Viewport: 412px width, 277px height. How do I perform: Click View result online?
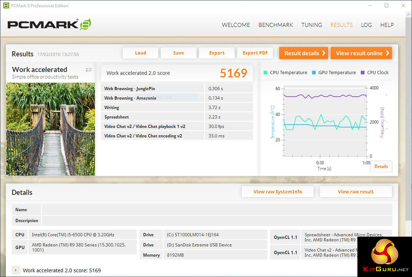click(361, 53)
